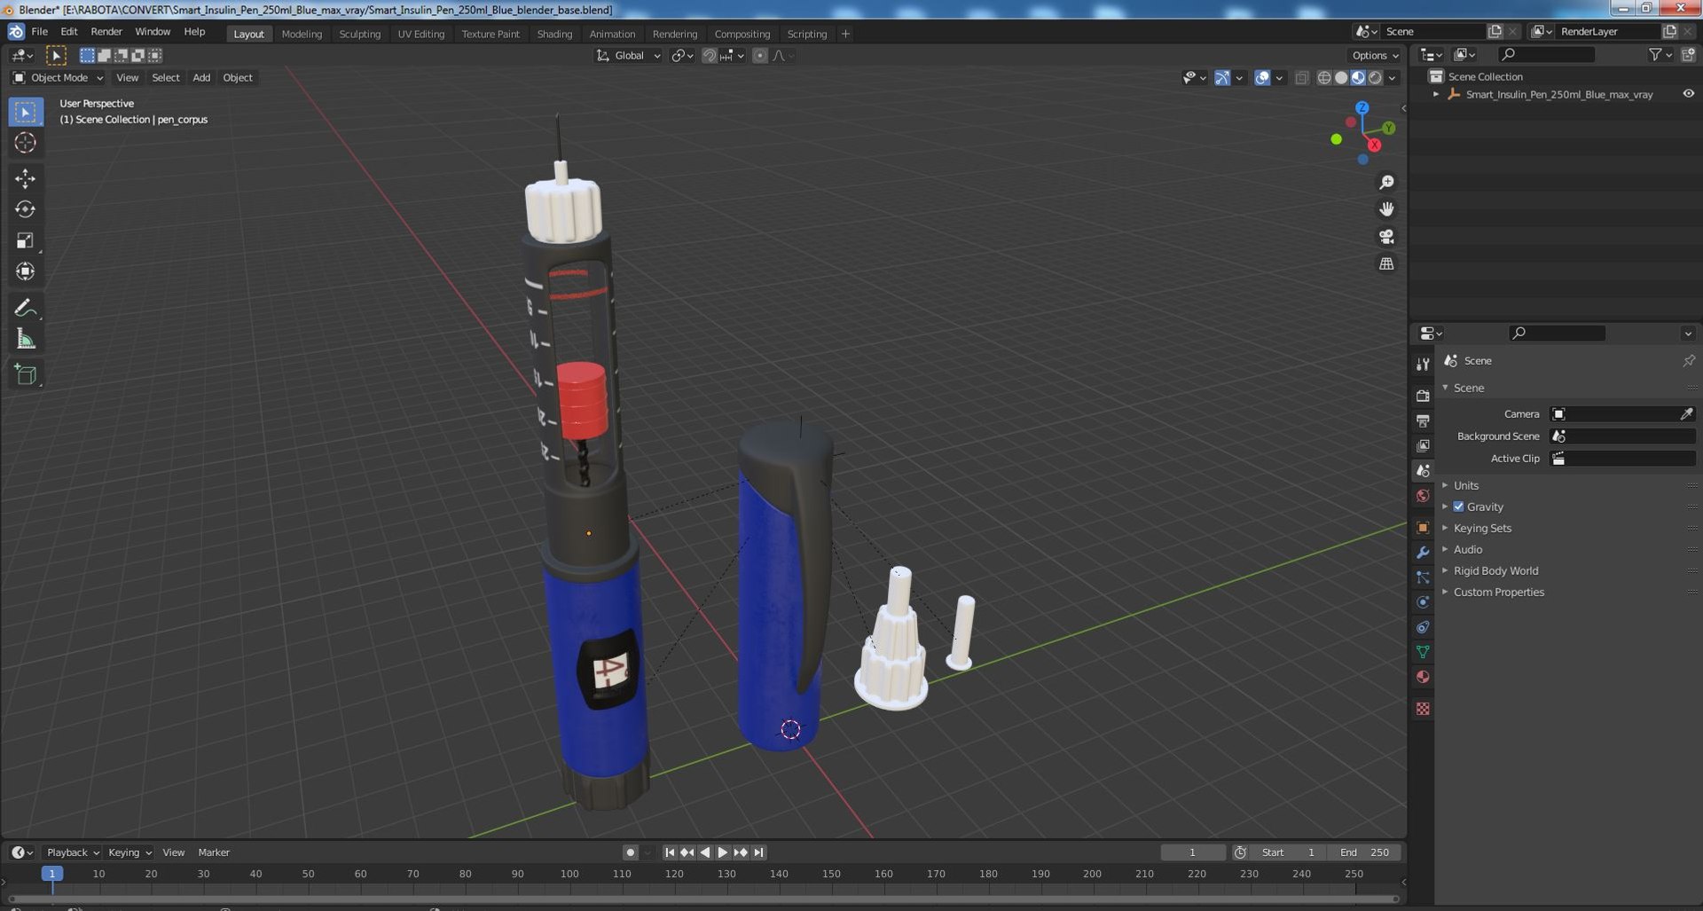
Task: Expand the Audio panel
Action: point(1467,549)
